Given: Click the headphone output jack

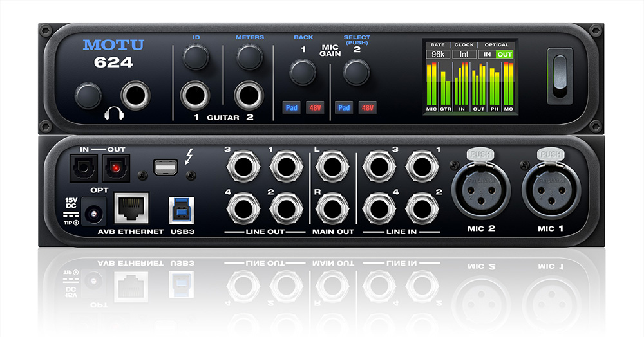Looking at the screenshot, I should click(138, 96).
